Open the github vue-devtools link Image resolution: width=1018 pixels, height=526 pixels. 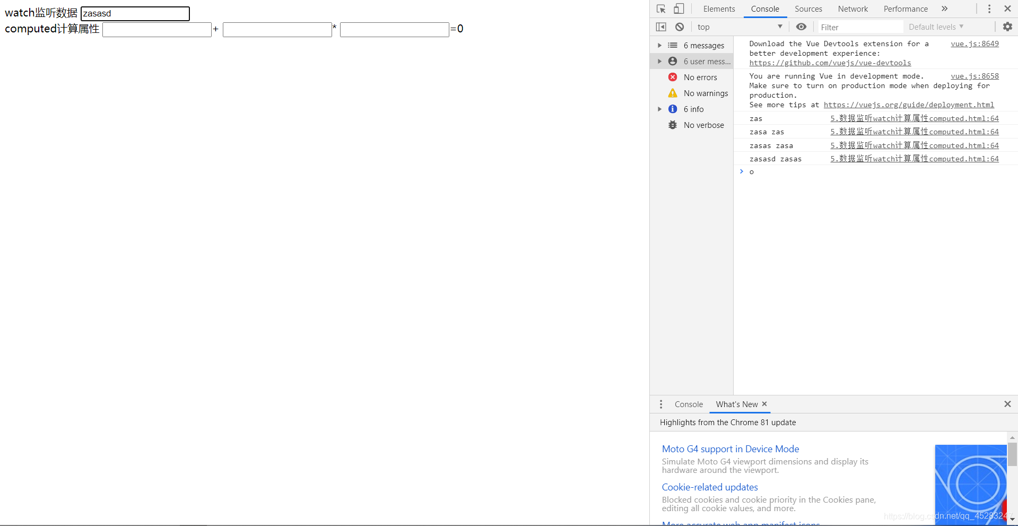[830, 63]
